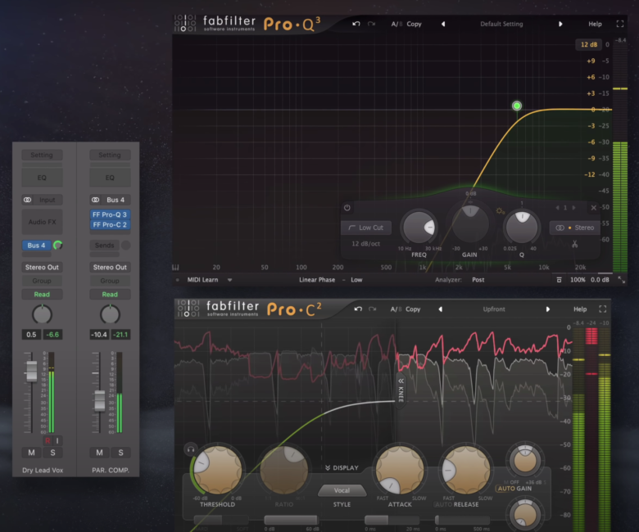Open the Help menu in Pro-C 2
Screen dimensions: 639x532
[x=580, y=309]
